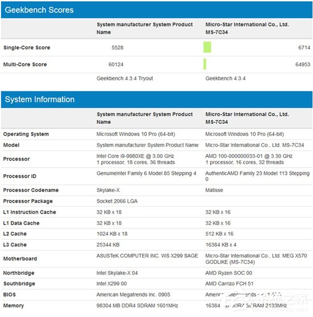313x317 pixels.
Task: Click AuthenticAMD Family 23 Model 113 text
Action: [257, 176]
